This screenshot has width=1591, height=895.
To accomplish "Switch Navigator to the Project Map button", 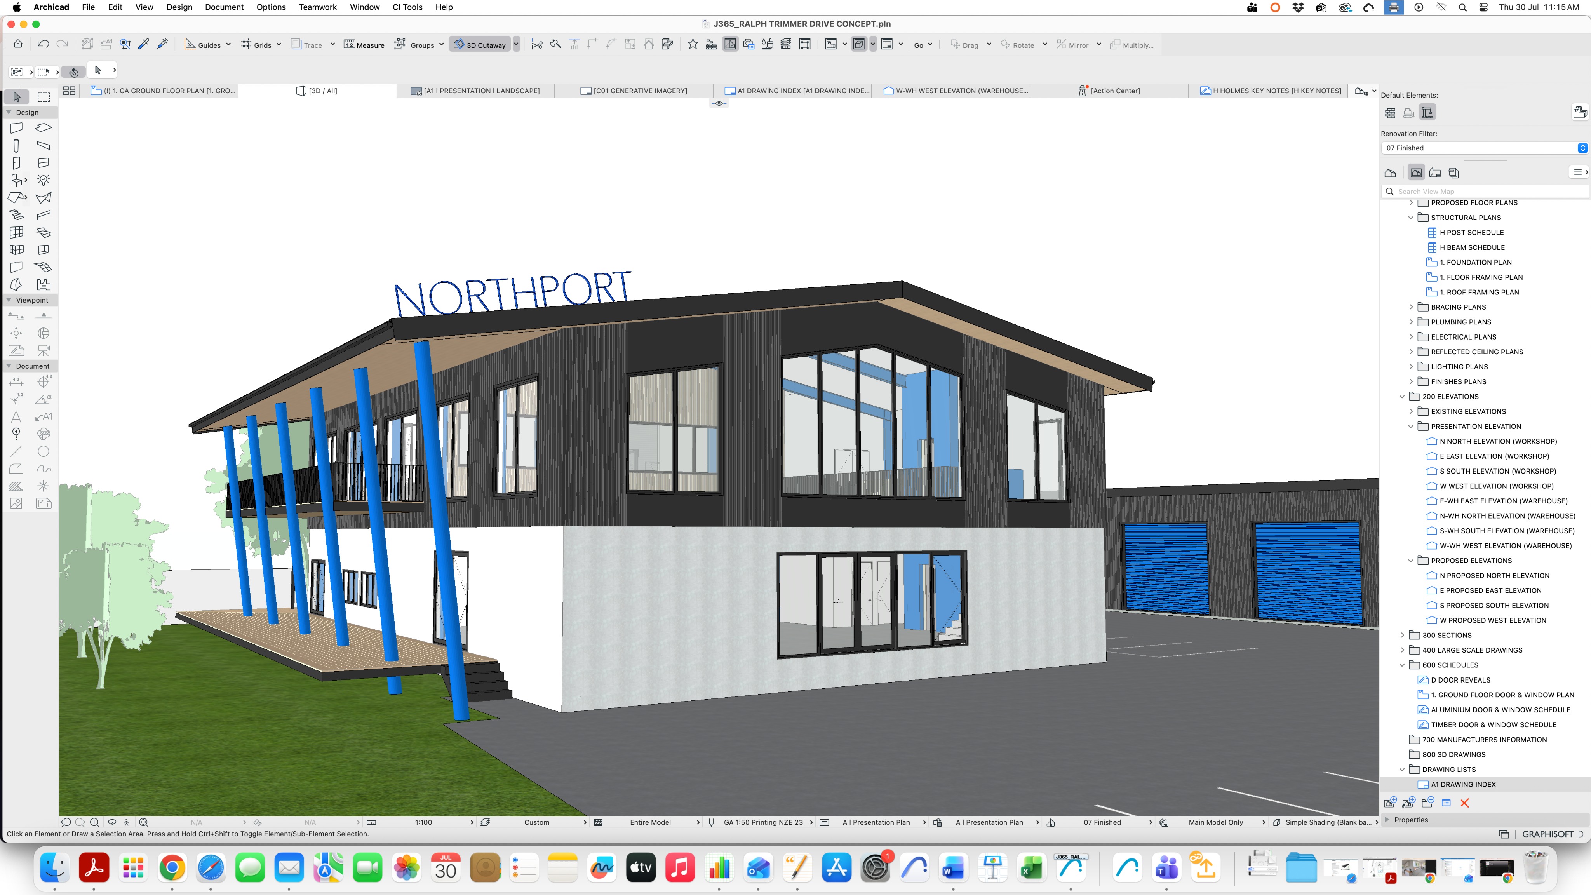I will click(1390, 173).
